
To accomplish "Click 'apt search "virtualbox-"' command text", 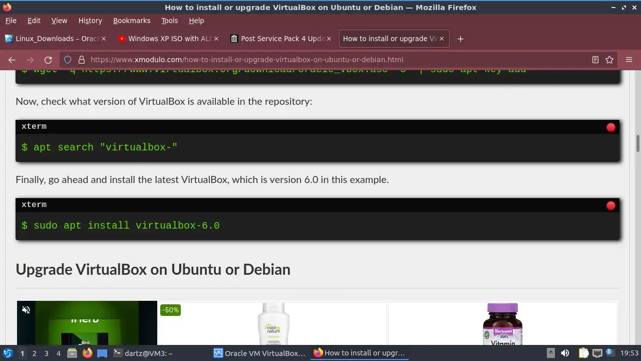I will coord(106,147).
